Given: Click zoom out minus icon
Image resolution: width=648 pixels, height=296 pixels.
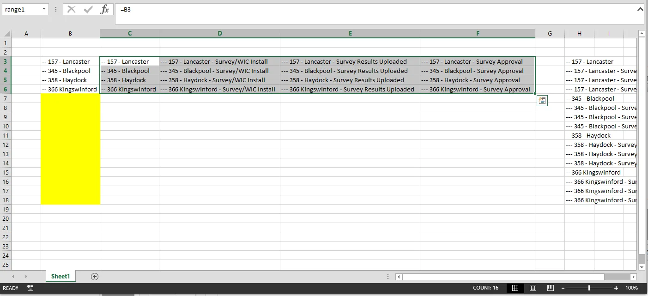Looking at the screenshot, I should point(563,288).
